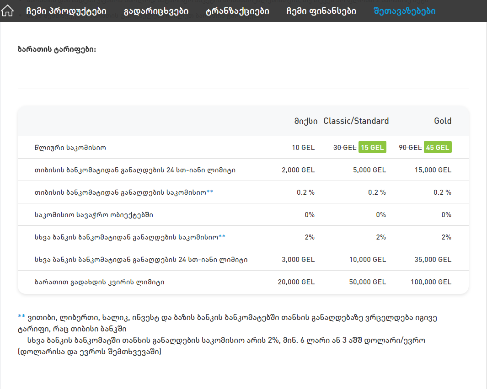Viewport: 487px width, 389px height.
Task: Select the 50,000 GEL weekly limit
Action: pyautogui.click(x=368, y=282)
